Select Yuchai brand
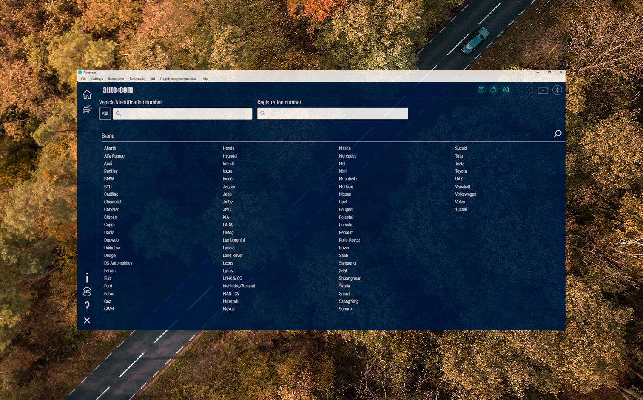 point(461,210)
